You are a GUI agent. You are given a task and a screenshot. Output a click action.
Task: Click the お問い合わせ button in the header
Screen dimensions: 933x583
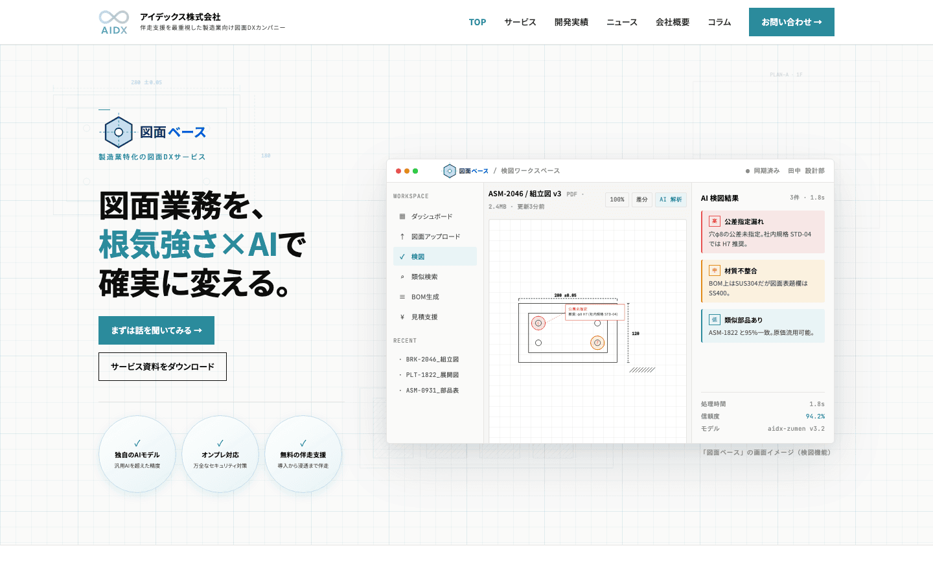(792, 22)
